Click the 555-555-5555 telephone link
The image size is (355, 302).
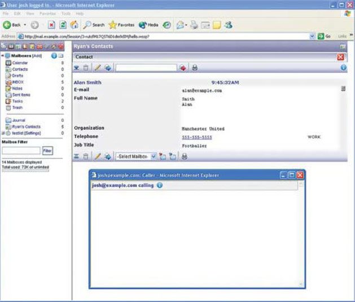(x=196, y=137)
